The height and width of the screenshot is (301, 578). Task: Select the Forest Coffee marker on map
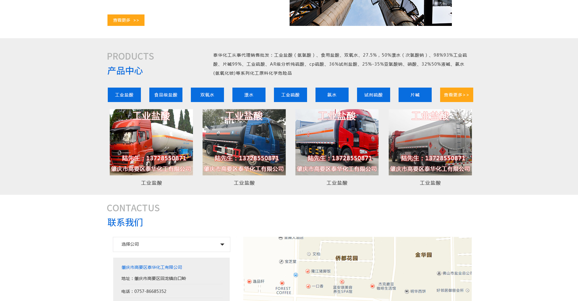point(282,283)
